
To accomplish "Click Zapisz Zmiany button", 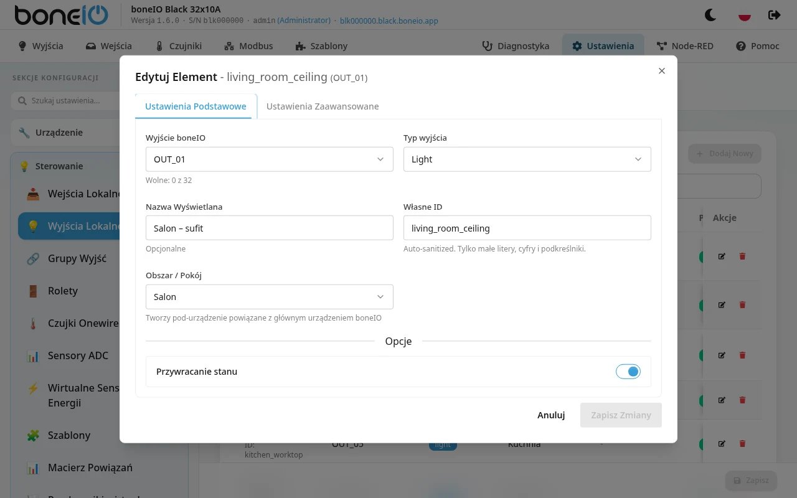I will pos(621,415).
